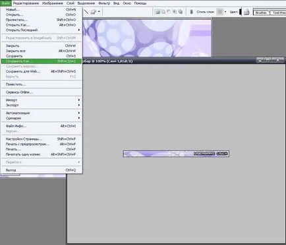The image size is (286, 245).
Task: Choose Открыть Как... menu entry
Action: pyautogui.click(x=42, y=25)
